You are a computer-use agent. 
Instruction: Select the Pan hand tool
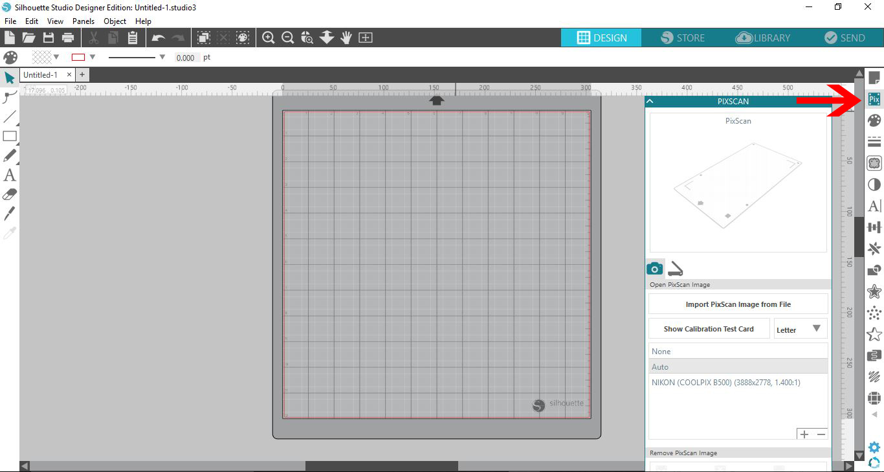pos(346,38)
